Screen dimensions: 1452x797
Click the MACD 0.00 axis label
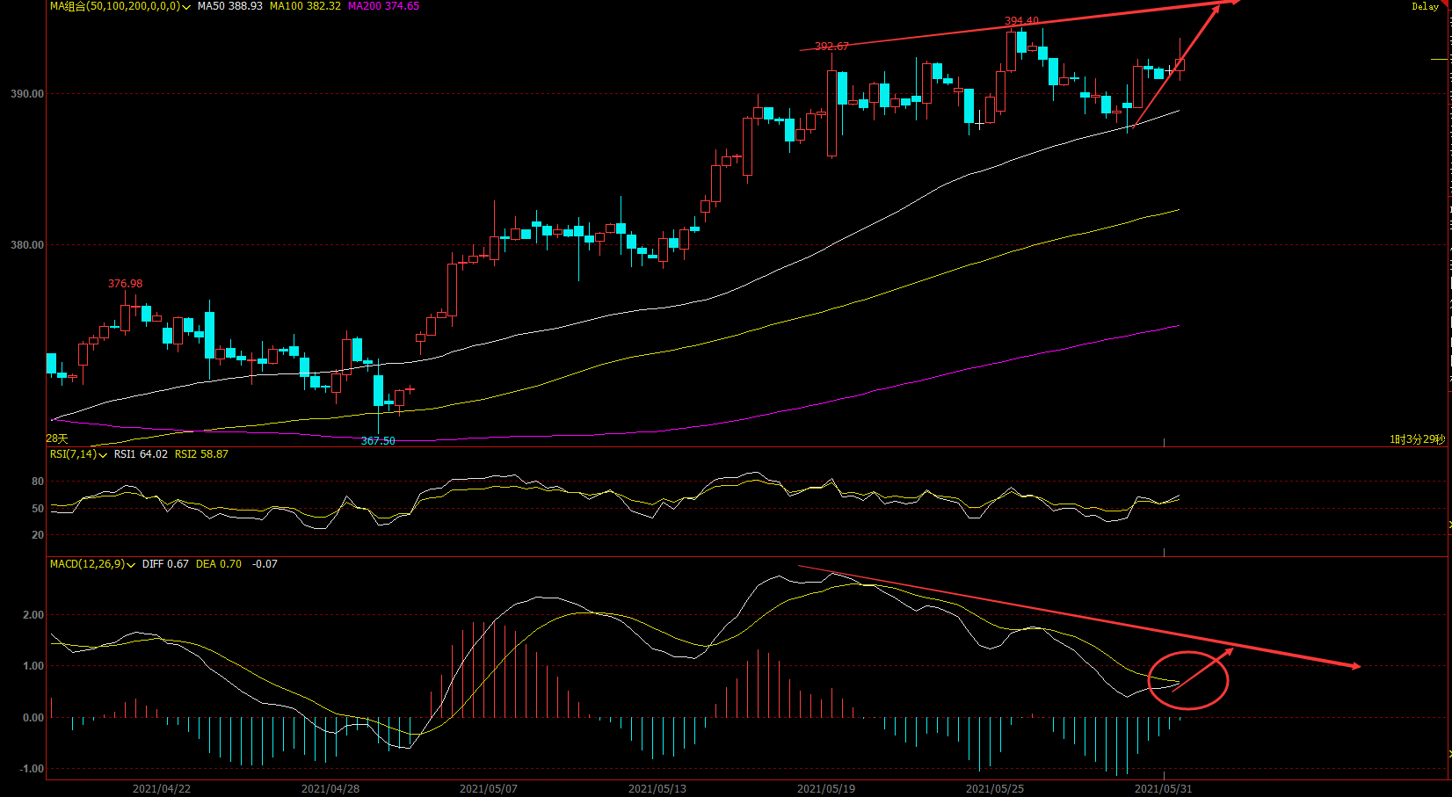33,718
